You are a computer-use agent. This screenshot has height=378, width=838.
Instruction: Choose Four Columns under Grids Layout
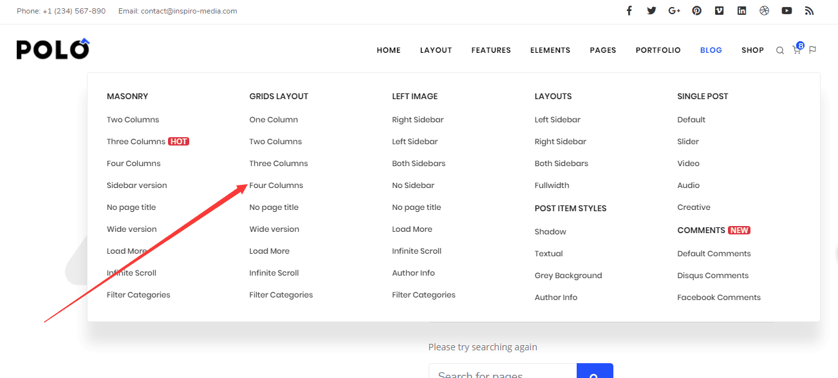click(x=276, y=185)
